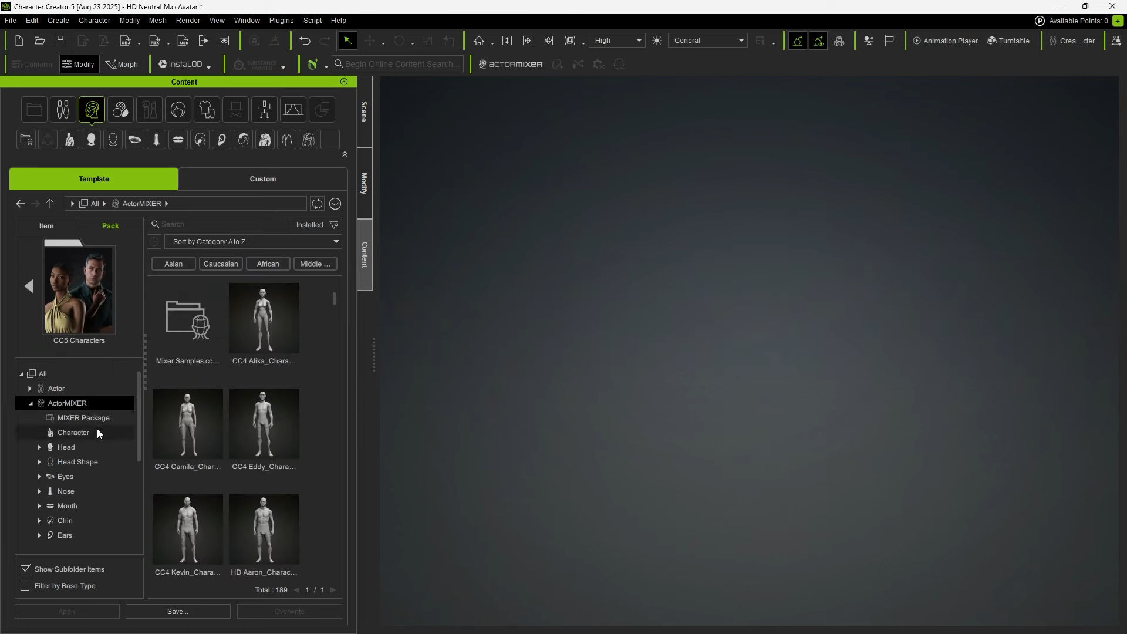Open the Sort by Category dropdown
Image resolution: width=1127 pixels, height=634 pixels.
[254, 241]
